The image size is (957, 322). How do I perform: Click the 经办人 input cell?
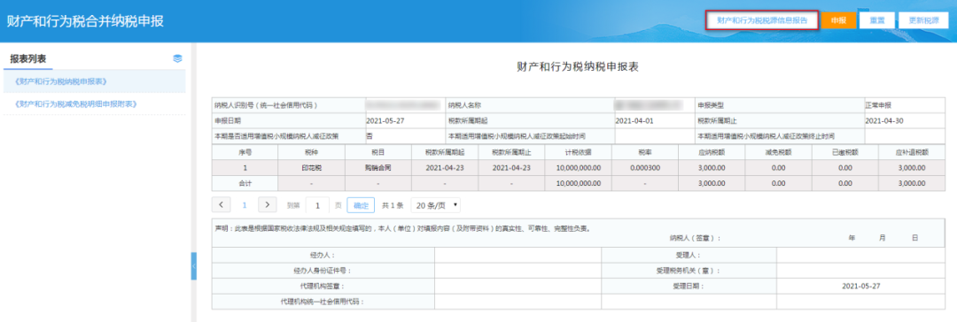coord(517,255)
